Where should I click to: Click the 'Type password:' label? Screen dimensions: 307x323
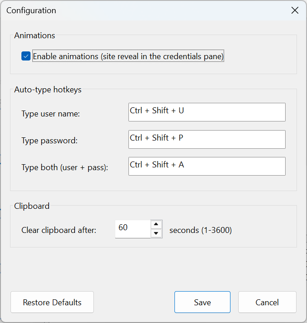pos(50,141)
